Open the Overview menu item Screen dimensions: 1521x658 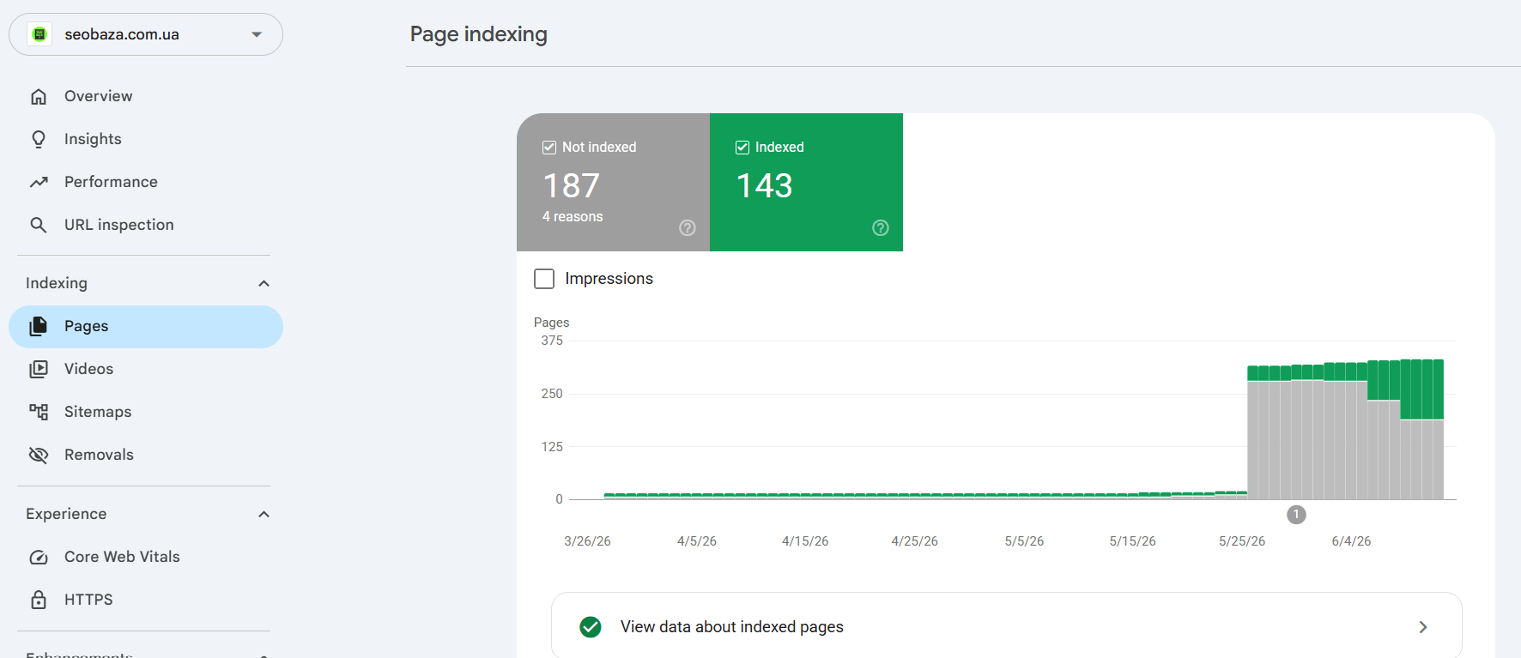pyautogui.click(x=146, y=96)
